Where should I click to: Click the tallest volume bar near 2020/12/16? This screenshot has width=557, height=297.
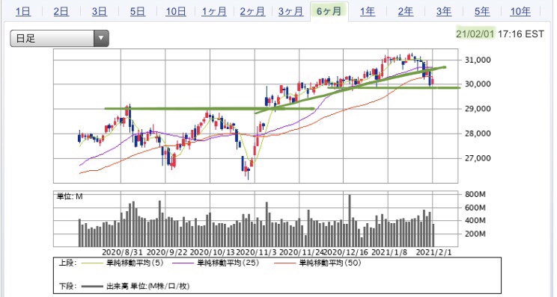coord(350,221)
